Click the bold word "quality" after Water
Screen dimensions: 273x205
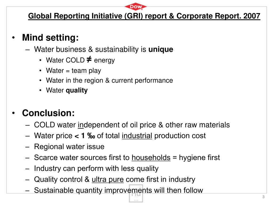tap(77, 90)
